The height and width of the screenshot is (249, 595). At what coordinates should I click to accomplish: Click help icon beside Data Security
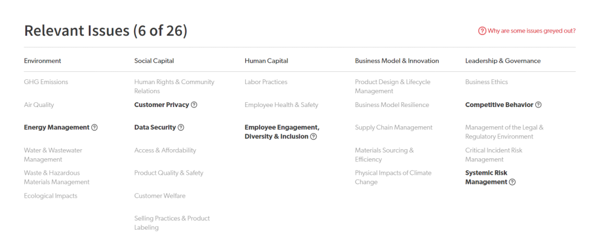181,128
